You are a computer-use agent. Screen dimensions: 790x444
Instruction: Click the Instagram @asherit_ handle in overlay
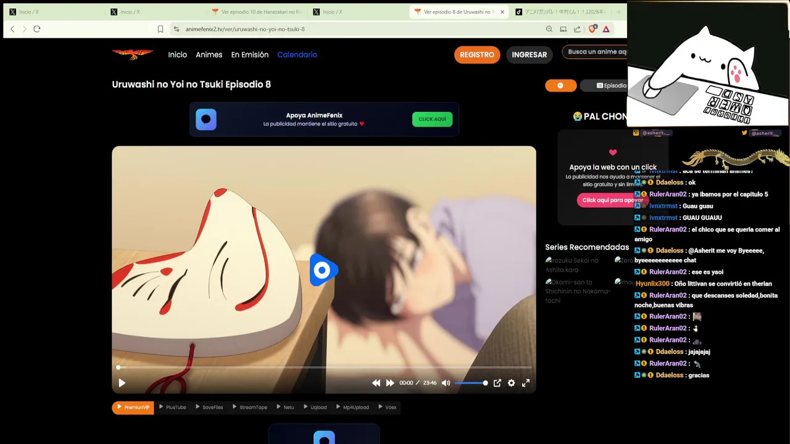(656, 133)
